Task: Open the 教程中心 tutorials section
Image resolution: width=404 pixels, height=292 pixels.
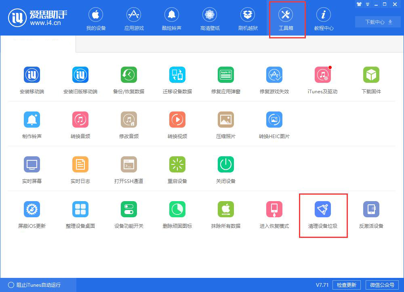Action: click(323, 18)
